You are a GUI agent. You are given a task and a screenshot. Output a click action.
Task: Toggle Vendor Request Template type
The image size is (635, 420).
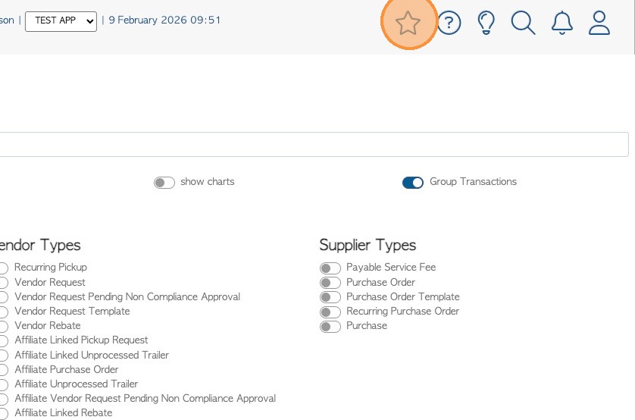pos(3,312)
